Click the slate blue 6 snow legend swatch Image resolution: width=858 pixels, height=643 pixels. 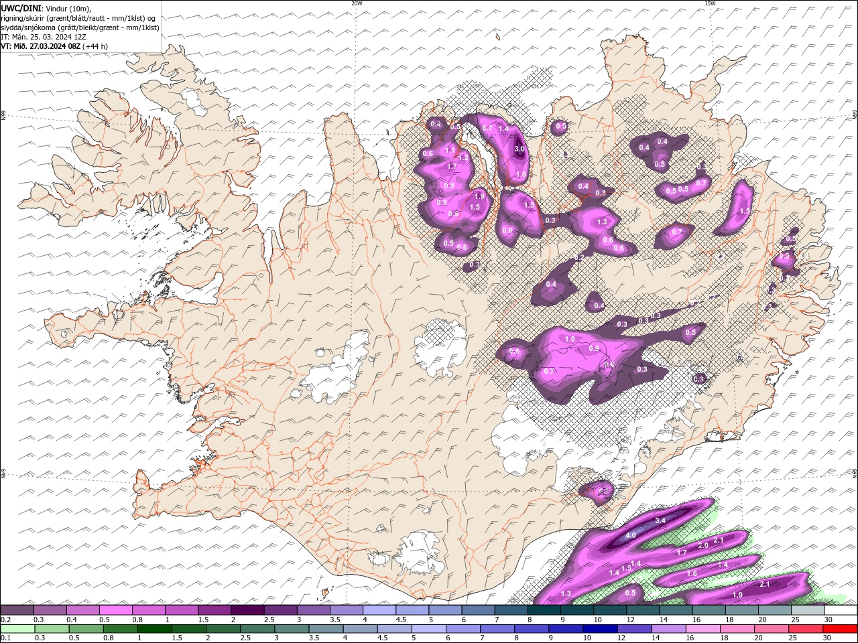pos(479,610)
